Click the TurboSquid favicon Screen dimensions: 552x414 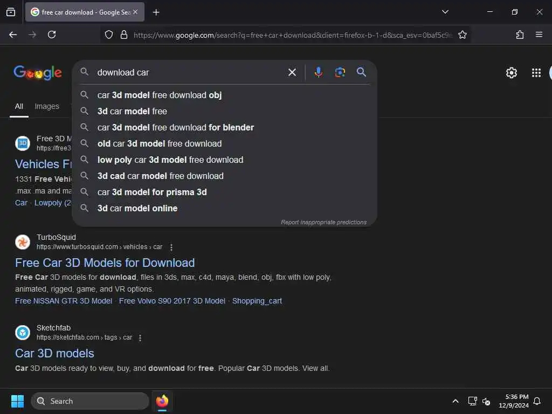[x=23, y=242]
